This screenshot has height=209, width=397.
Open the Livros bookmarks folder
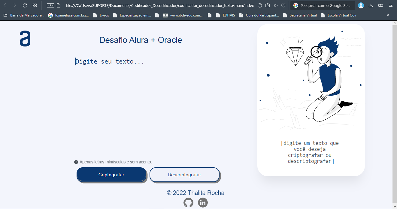coord(104,15)
